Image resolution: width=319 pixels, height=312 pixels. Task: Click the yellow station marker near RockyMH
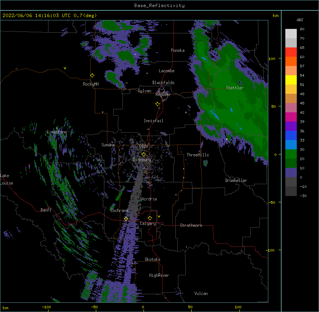coord(92,76)
